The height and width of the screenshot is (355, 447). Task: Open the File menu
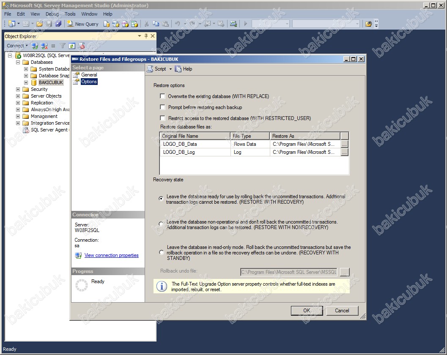[8, 14]
